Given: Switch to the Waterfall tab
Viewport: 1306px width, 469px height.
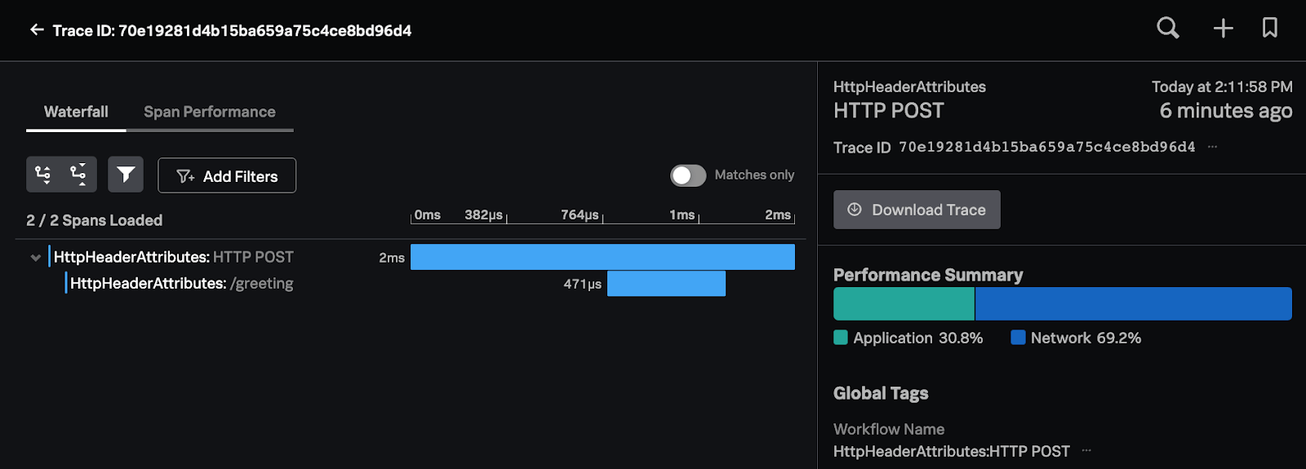Looking at the screenshot, I should pyautogui.click(x=76, y=112).
